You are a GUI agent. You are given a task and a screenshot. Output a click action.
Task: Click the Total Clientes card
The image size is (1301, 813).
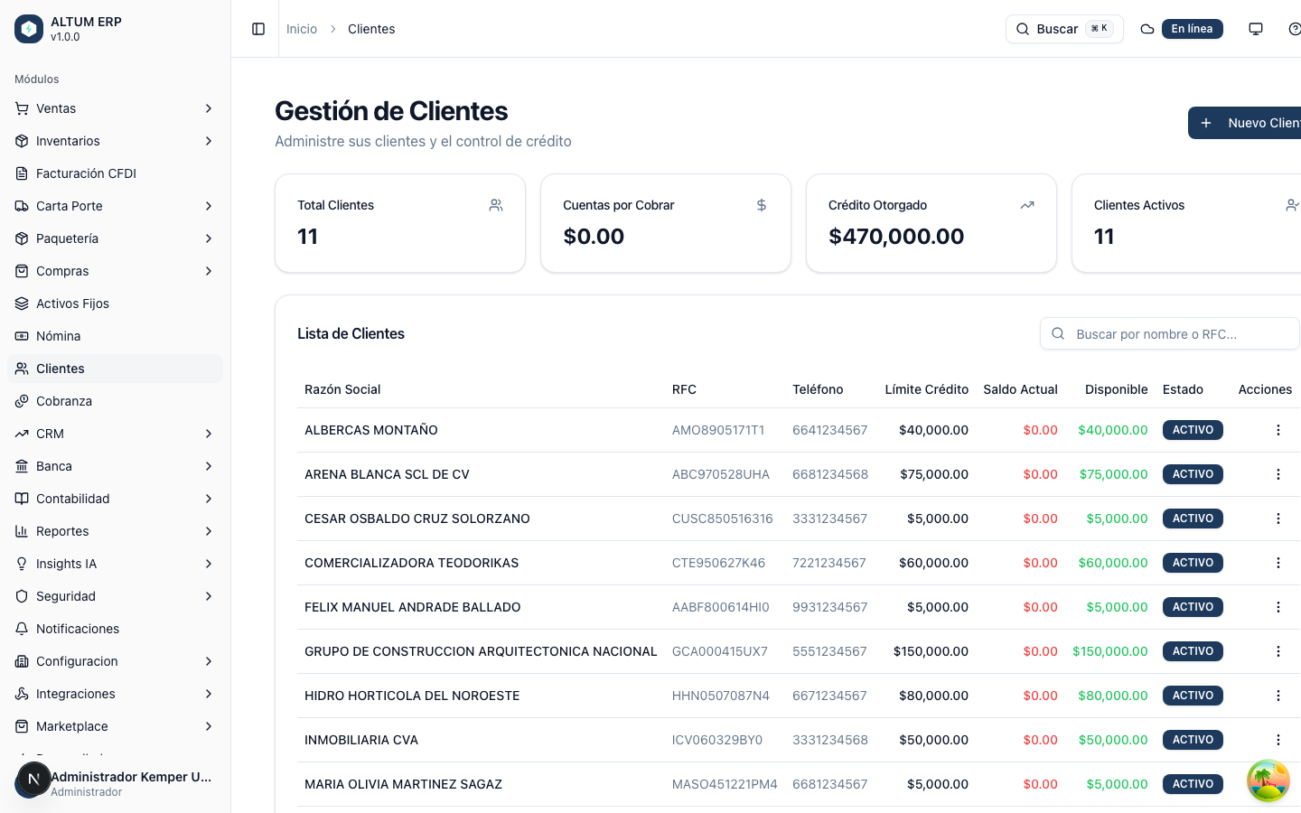tap(400, 223)
